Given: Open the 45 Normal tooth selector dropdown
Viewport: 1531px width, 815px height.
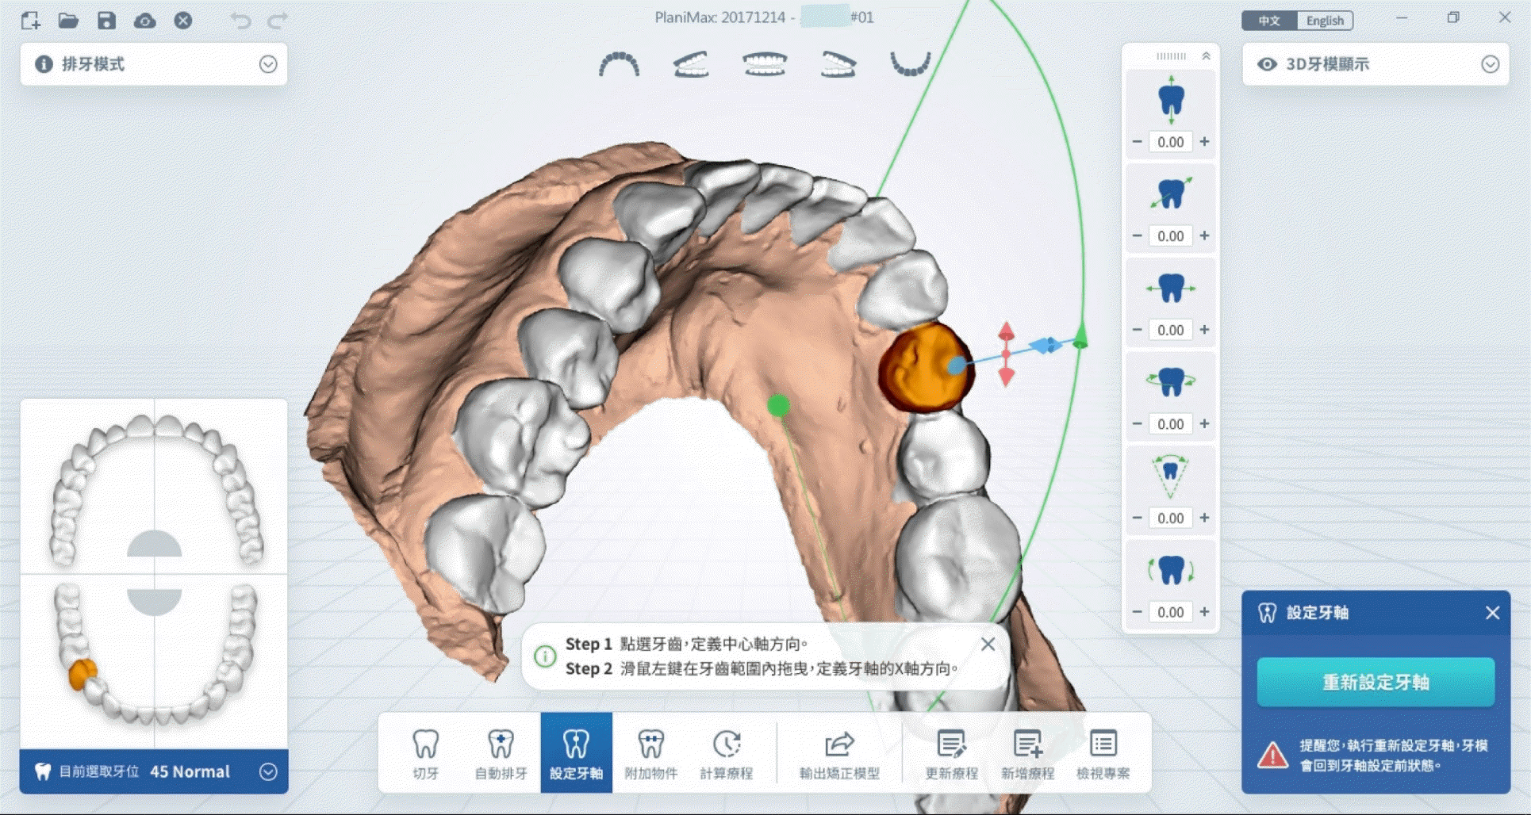Looking at the screenshot, I should click(268, 771).
